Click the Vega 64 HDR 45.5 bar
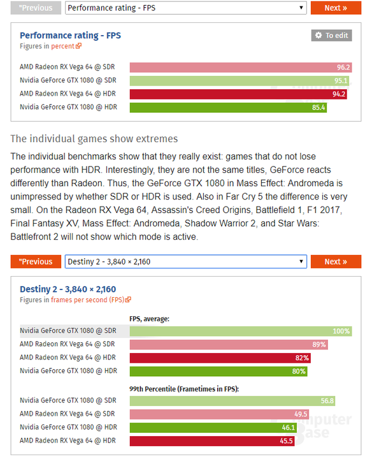 [212, 441]
